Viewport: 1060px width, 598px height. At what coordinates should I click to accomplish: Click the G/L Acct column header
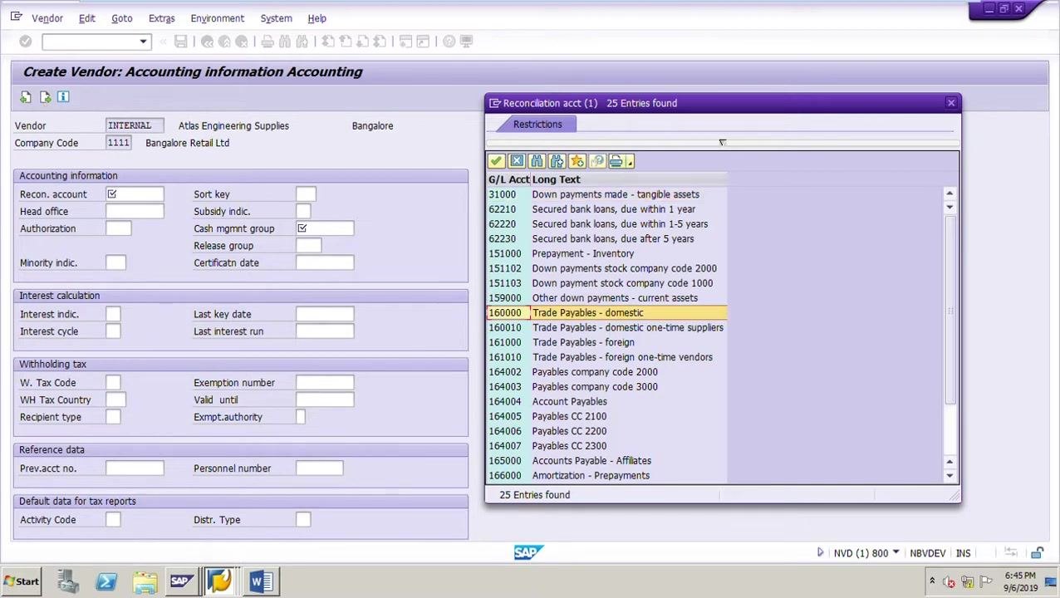pyautogui.click(x=508, y=179)
